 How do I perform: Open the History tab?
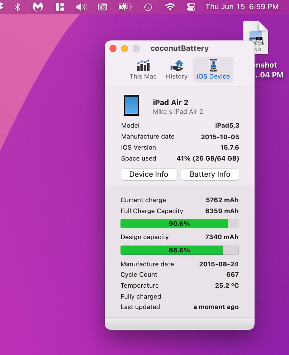point(177,69)
